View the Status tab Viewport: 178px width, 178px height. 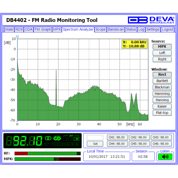point(131,29)
